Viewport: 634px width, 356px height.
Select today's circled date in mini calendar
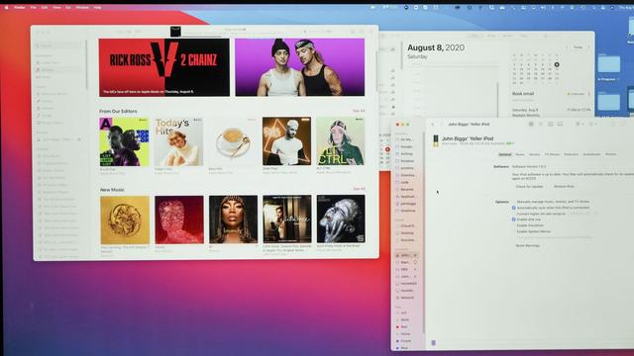[557, 64]
